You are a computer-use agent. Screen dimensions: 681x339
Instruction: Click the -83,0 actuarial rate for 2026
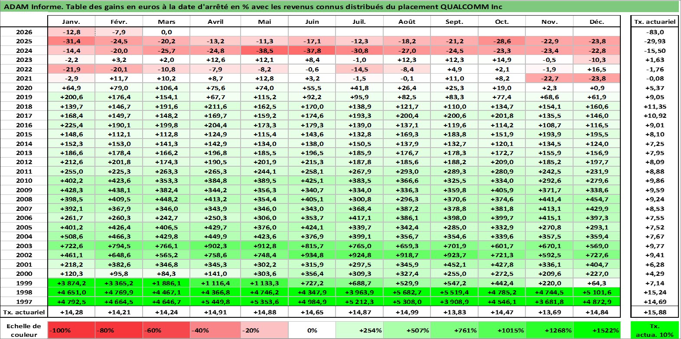655,32
